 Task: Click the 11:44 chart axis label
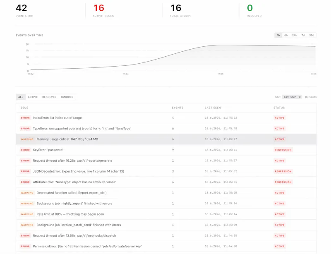click(x=221, y=74)
